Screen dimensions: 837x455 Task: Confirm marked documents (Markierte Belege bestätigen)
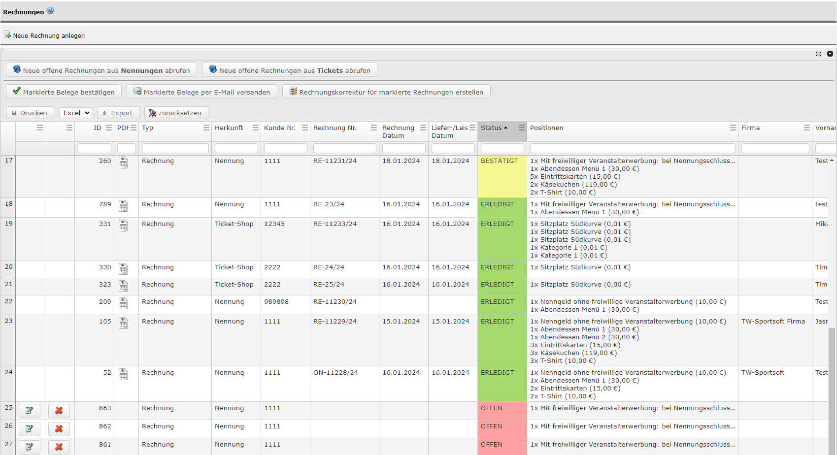coord(64,92)
